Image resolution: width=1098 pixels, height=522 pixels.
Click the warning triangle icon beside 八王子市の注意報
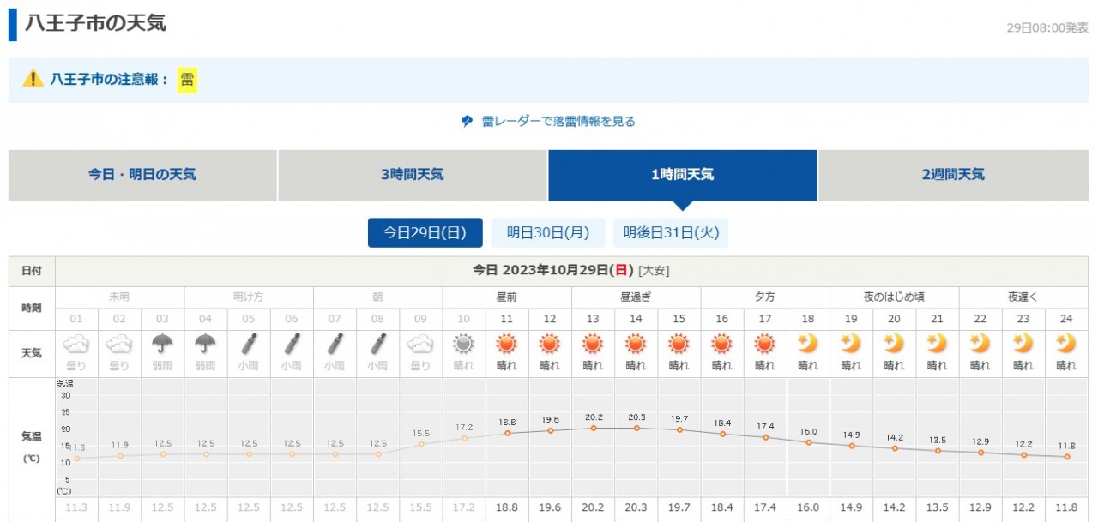pyautogui.click(x=33, y=79)
